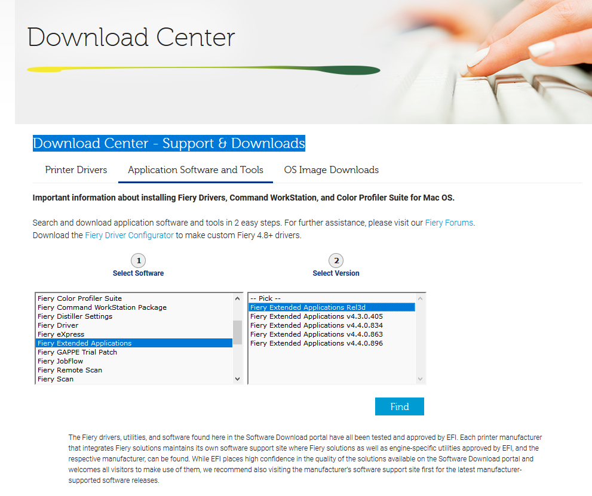Select Application Software and Tools tab

click(x=195, y=170)
